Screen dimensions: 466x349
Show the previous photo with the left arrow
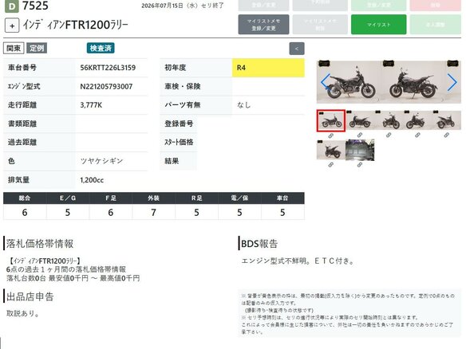coord(326,82)
